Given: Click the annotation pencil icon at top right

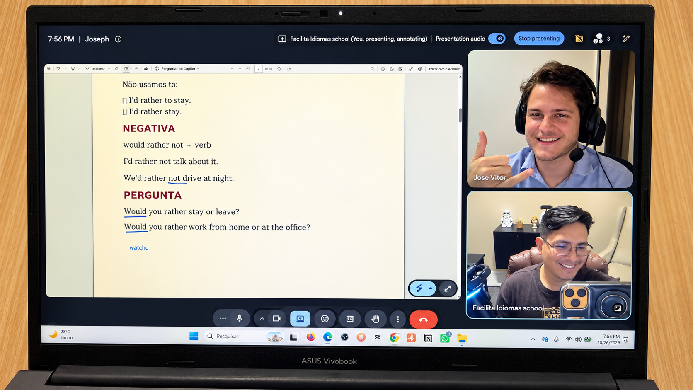Looking at the screenshot, I should (626, 39).
